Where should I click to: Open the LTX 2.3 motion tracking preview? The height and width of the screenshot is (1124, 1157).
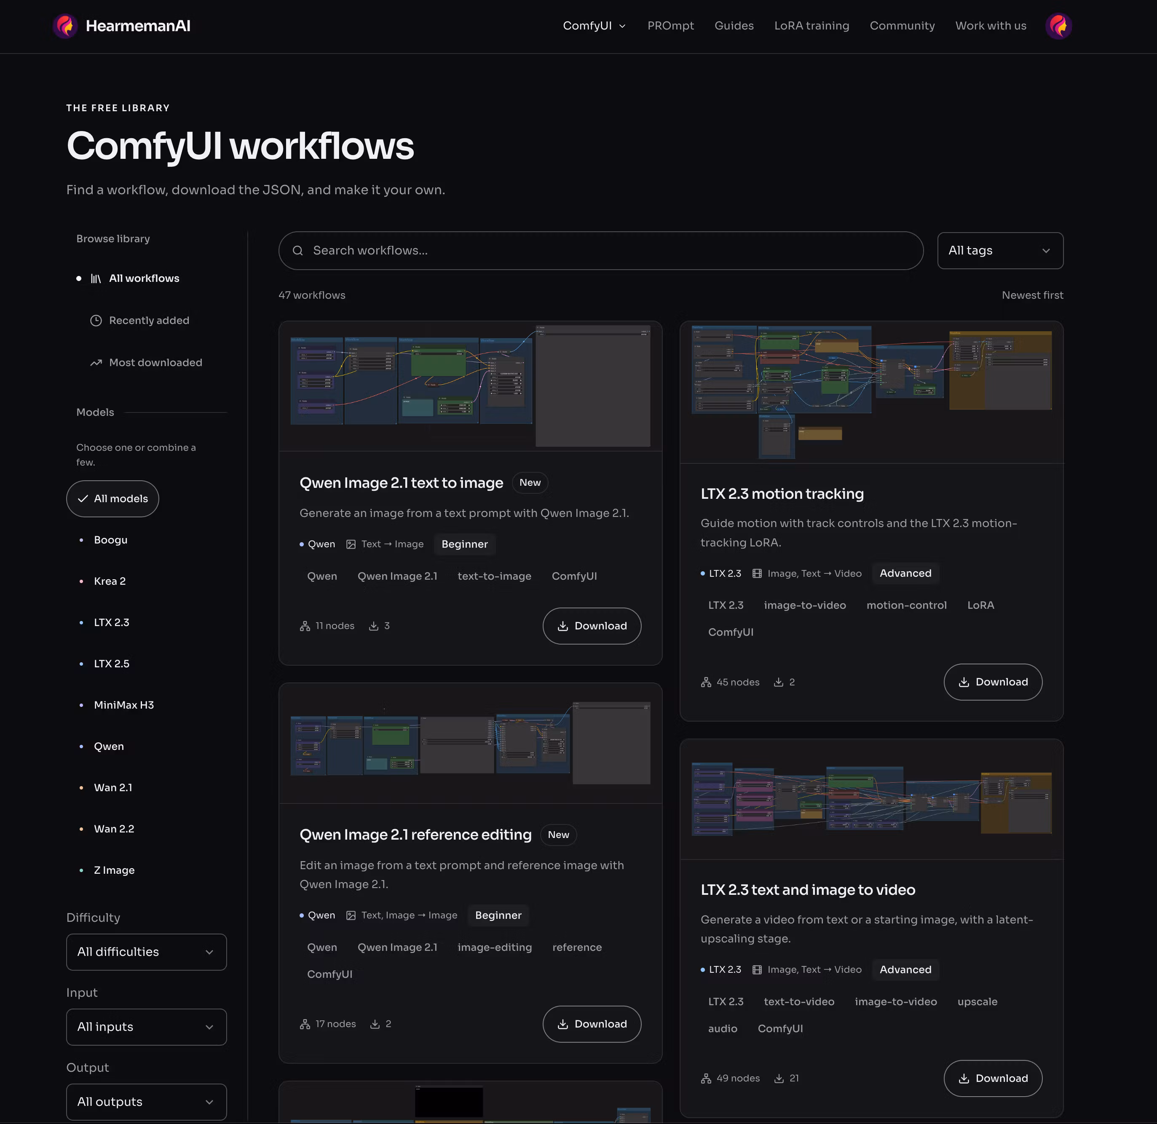871,393
